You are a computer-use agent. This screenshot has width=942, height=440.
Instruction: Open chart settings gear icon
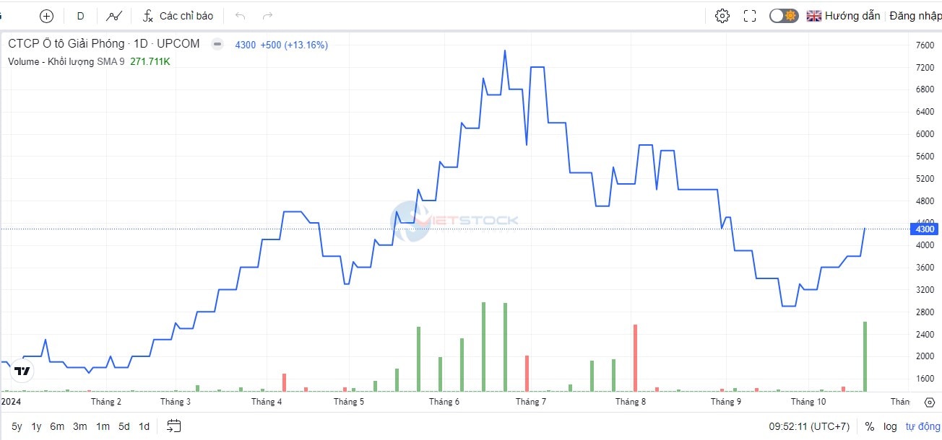[722, 16]
